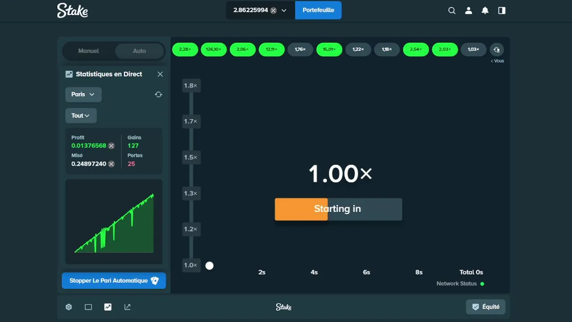572x322 pixels.
Task: Click the coin icon next to Profit value
Action: 111,146
